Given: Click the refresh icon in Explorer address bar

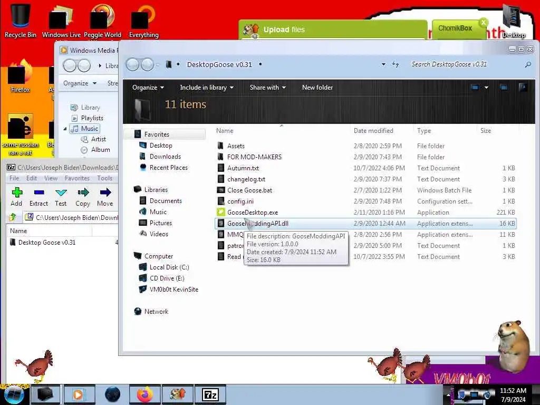Looking at the screenshot, I should pyautogui.click(x=396, y=64).
